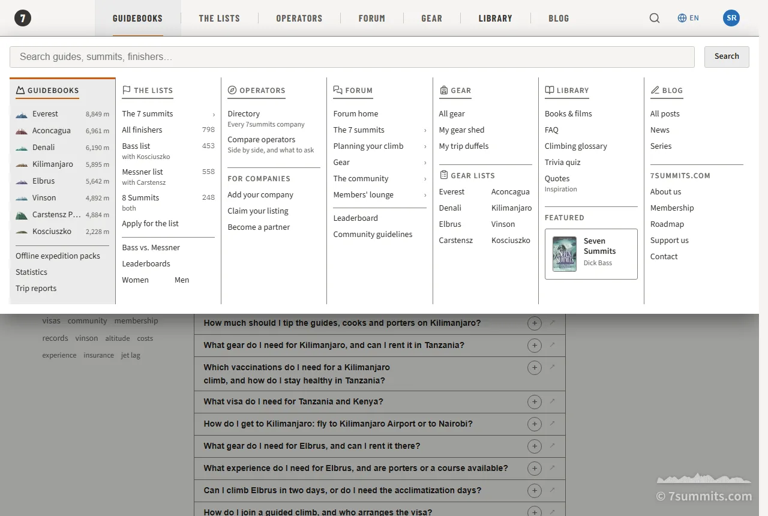Open the SR user avatar
Viewport: 768px width, 516px height.
point(731,18)
